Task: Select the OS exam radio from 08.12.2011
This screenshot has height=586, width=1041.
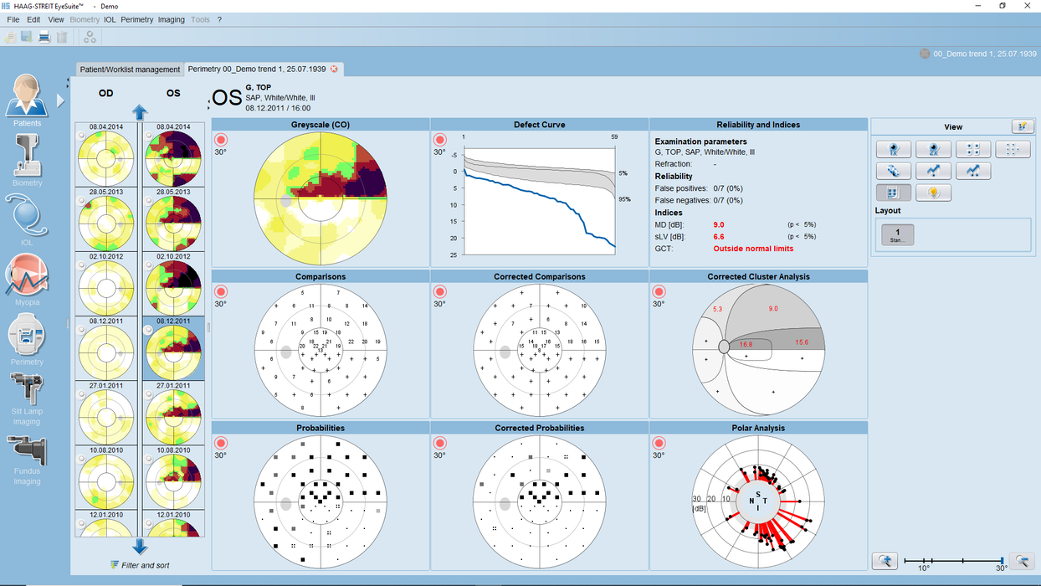Action: 148,331
